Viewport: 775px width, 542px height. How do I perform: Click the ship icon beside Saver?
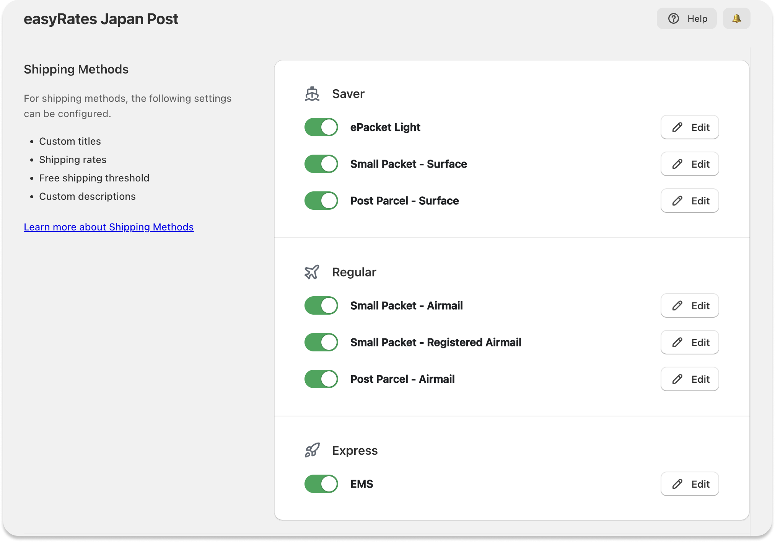[x=312, y=94]
